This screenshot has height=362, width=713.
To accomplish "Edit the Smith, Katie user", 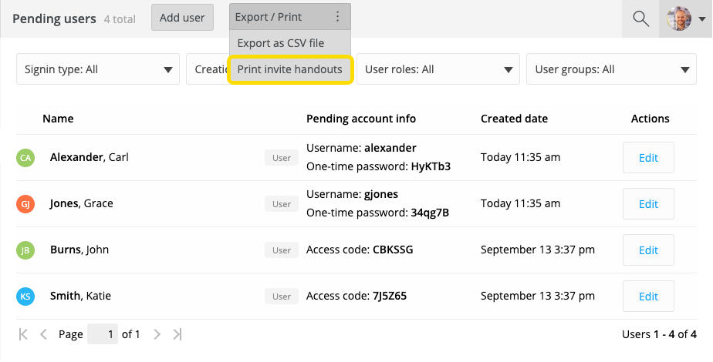I will pos(648,297).
